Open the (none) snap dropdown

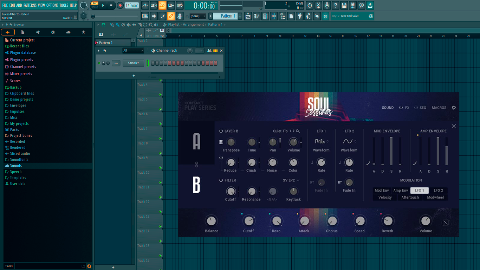(x=197, y=16)
